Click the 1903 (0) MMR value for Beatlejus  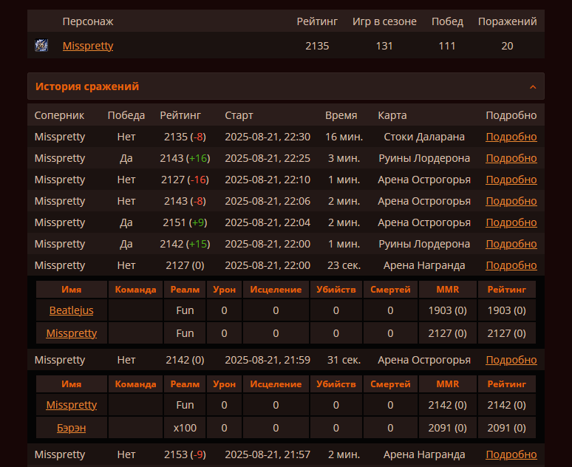coord(448,310)
